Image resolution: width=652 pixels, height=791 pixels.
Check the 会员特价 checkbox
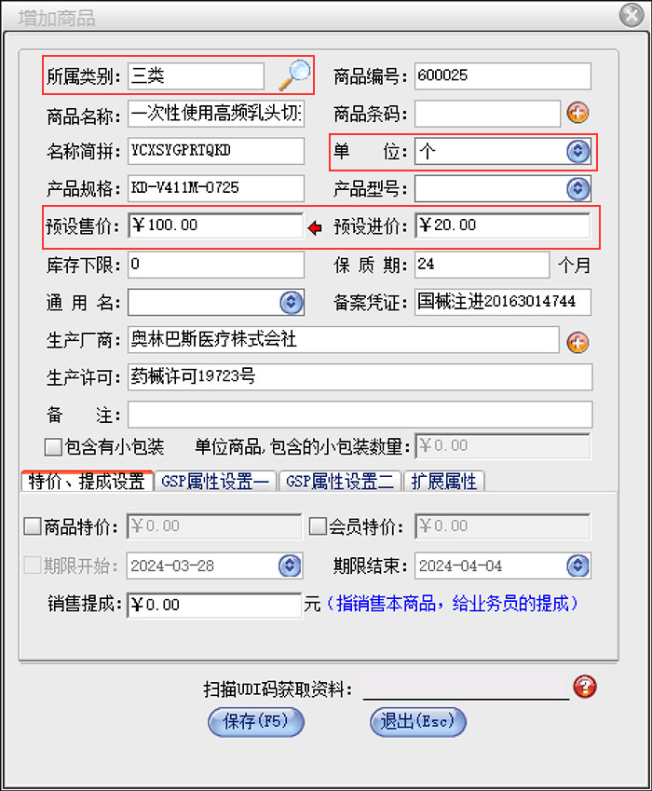pyautogui.click(x=318, y=526)
